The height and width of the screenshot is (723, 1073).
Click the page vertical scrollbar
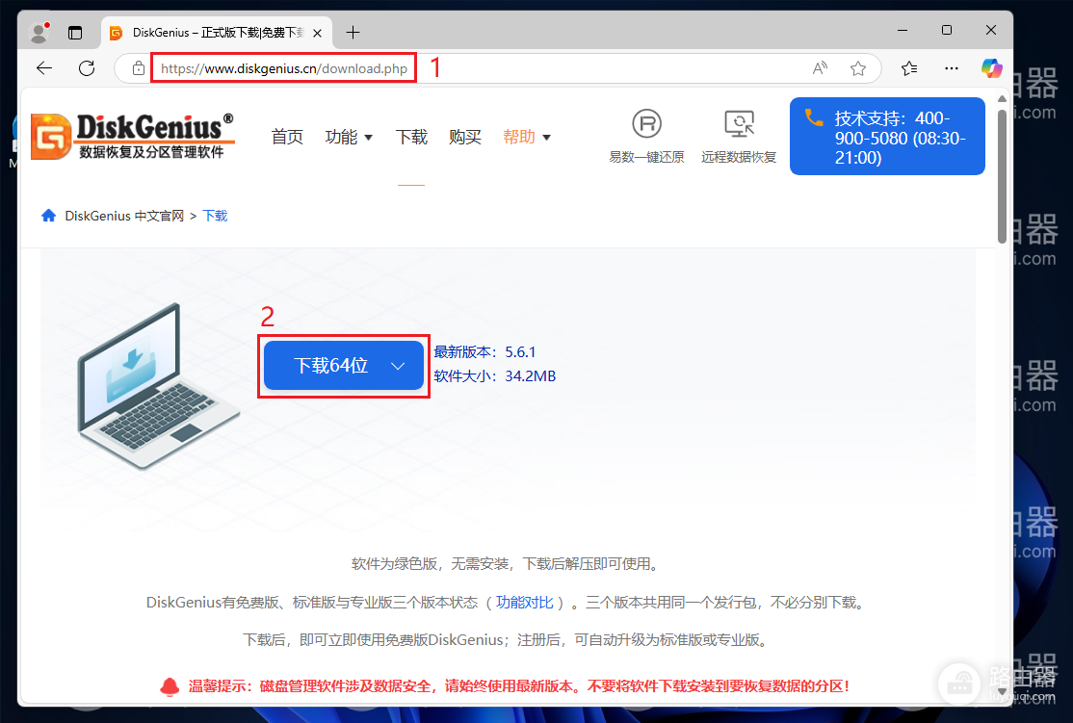1002,178
